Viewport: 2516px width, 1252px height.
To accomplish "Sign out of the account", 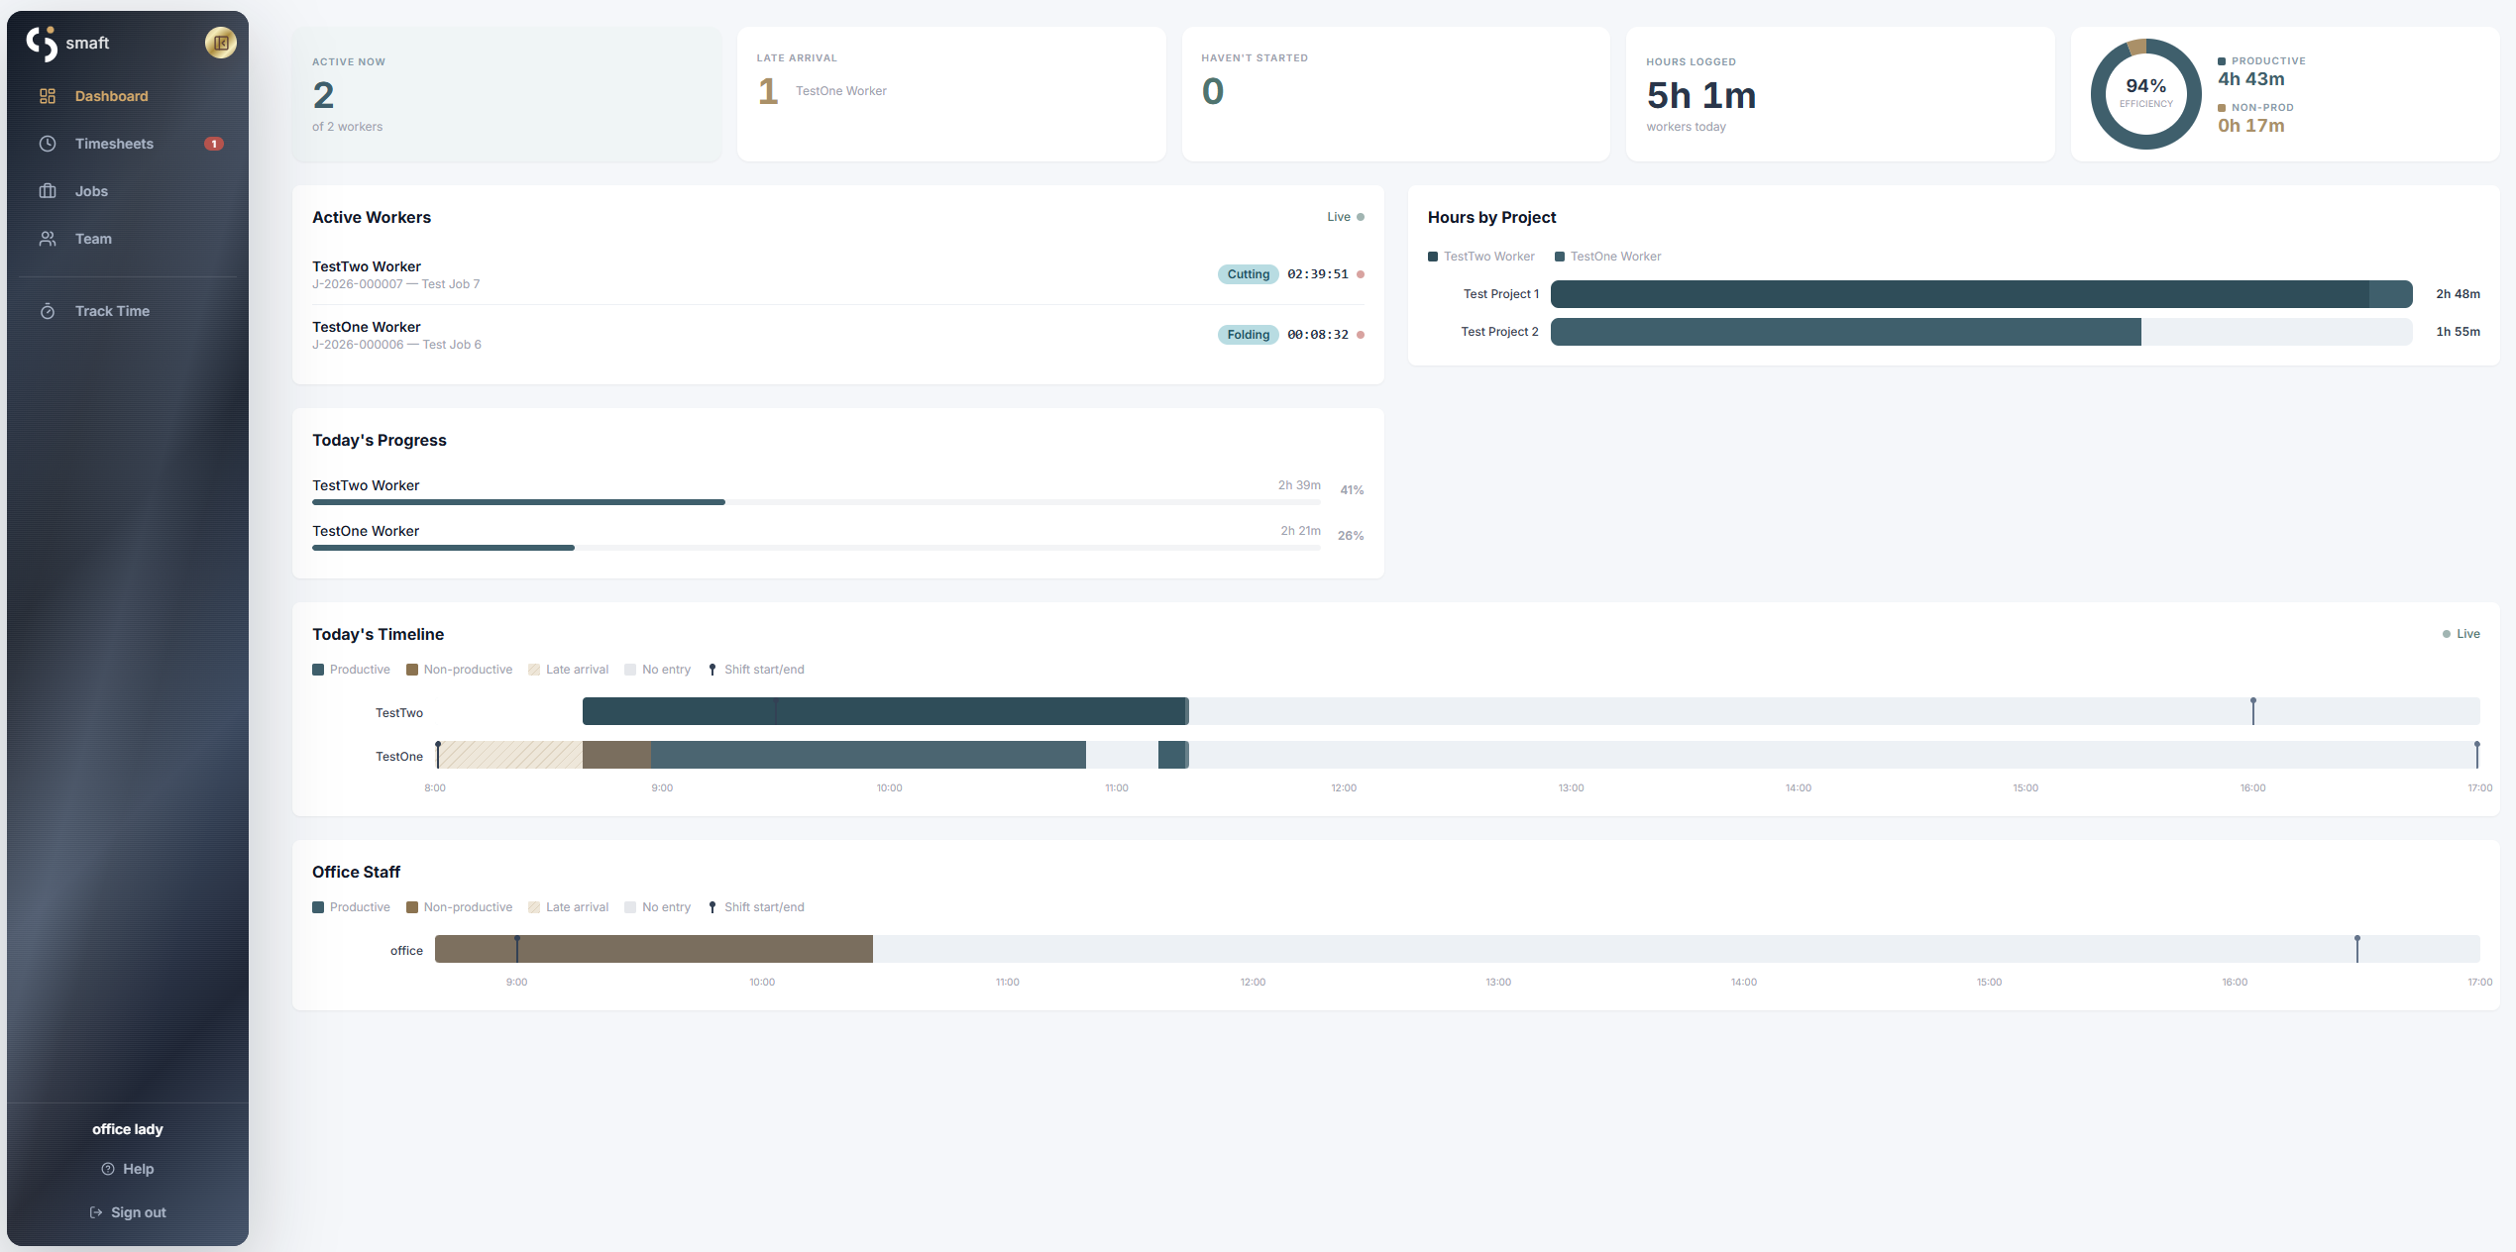I will pos(128,1212).
